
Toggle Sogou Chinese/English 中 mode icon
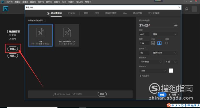173,105
